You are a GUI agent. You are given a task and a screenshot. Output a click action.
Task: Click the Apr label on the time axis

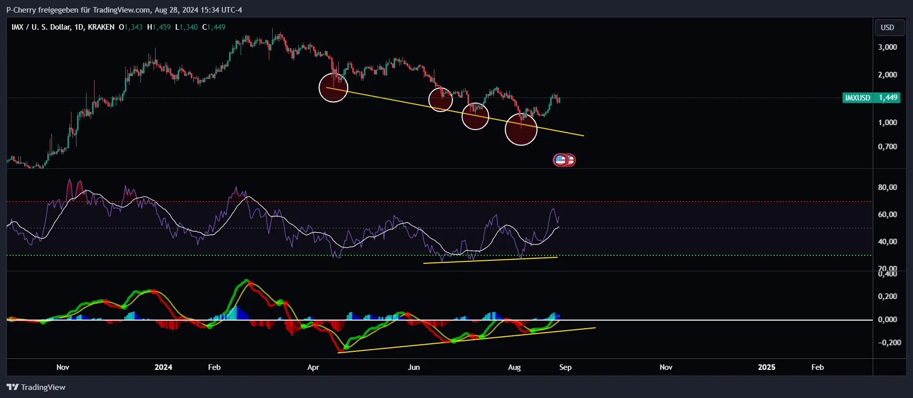[x=313, y=367]
